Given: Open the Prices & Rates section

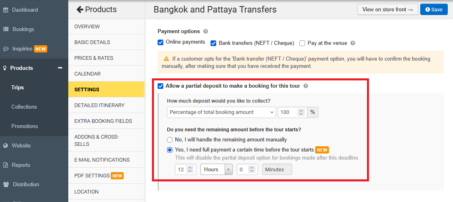Looking at the screenshot, I should 94,58.
